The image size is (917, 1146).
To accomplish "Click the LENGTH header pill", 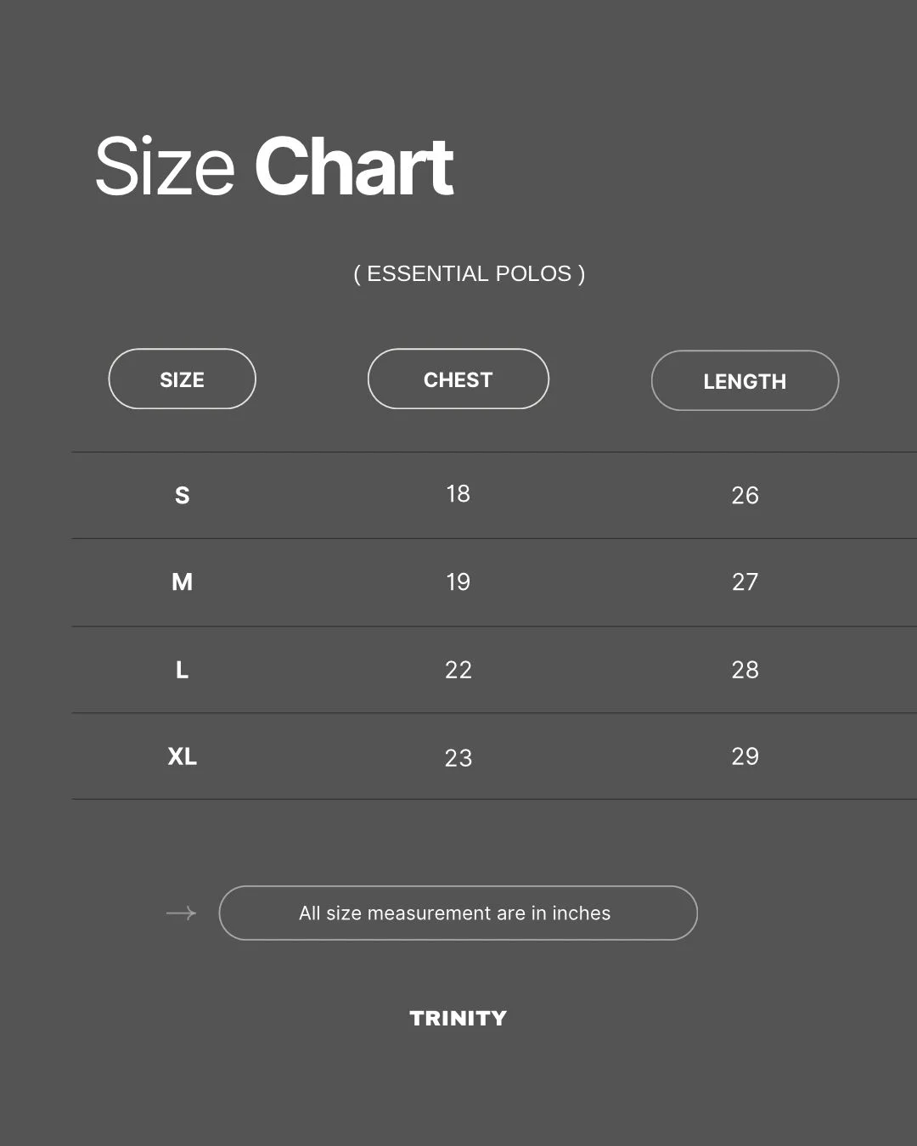I will 745,381.
